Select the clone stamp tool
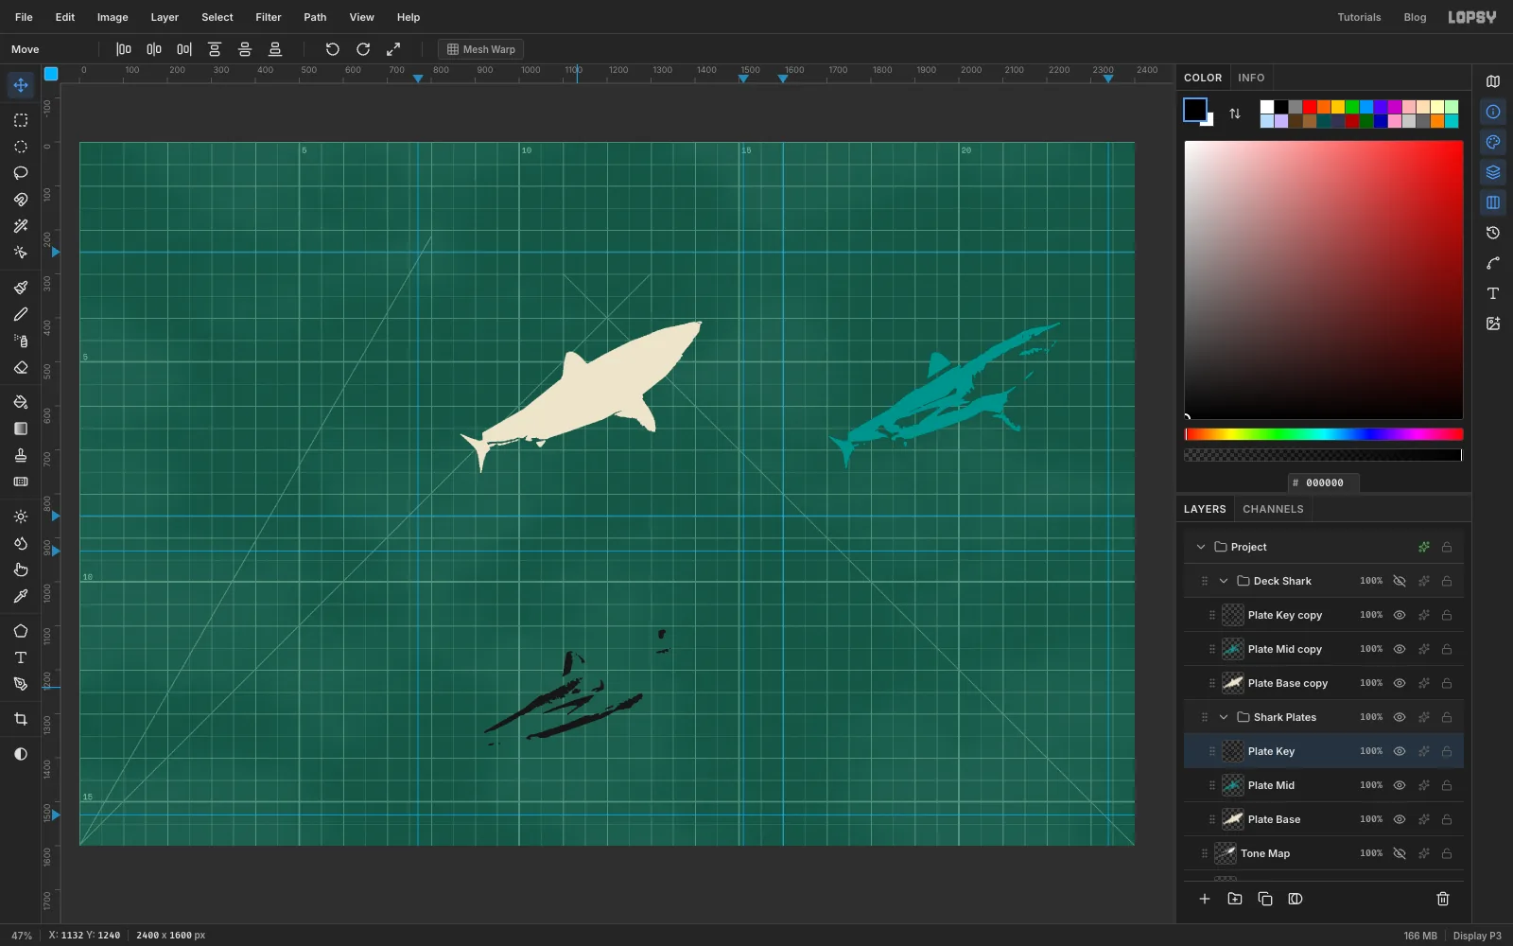Image resolution: width=1513 pixels, height=946 pixels. (21, 455)
